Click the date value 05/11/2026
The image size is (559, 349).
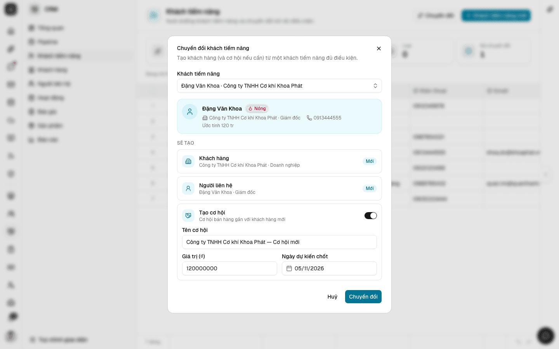click(x=309, y=268)
